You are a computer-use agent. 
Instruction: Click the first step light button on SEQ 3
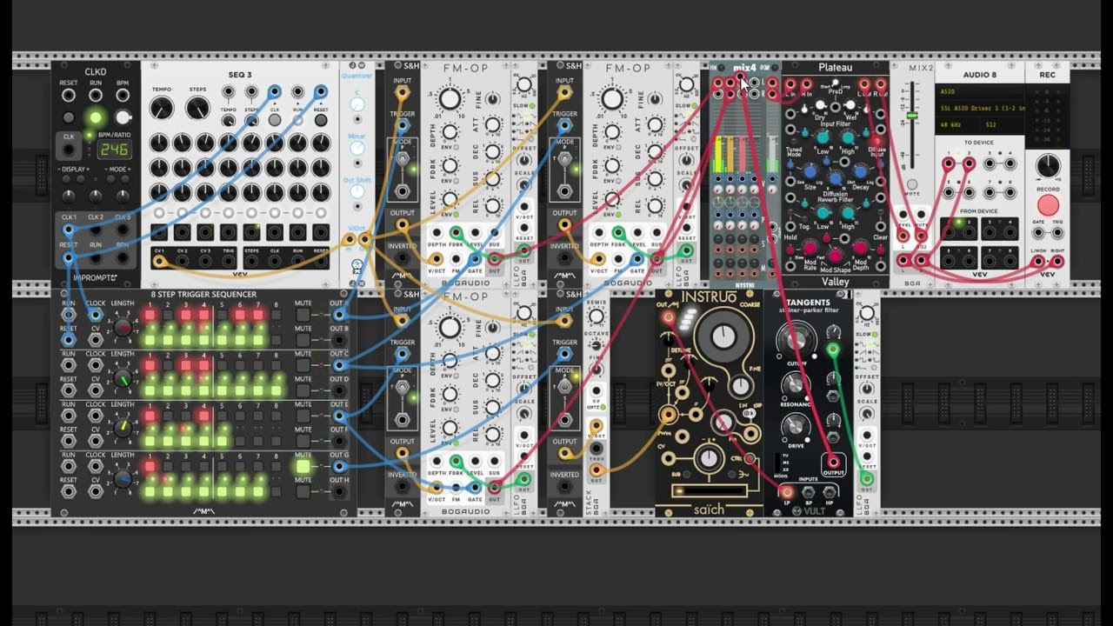159,213
